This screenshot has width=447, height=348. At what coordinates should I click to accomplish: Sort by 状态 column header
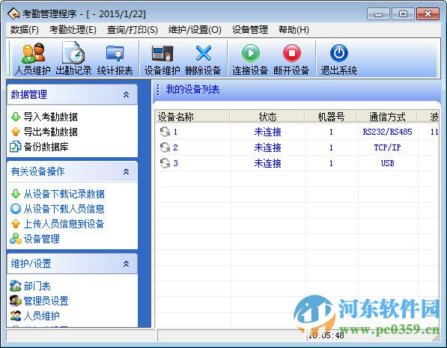267,117
